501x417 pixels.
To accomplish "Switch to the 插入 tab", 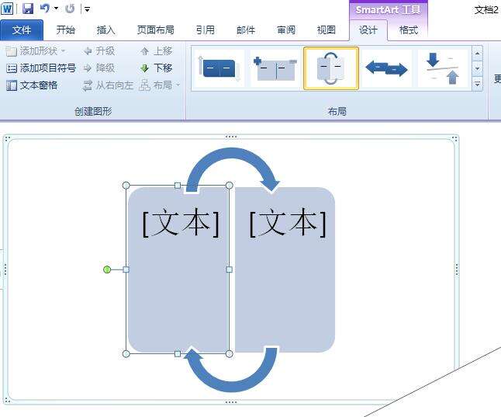I will [x=105, y=30].
